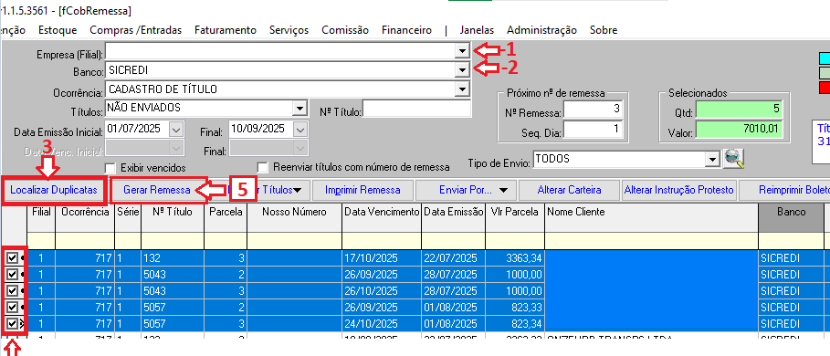Click the cyan legend color box
This screenshot has width=830, height=356.
(825, 58)
